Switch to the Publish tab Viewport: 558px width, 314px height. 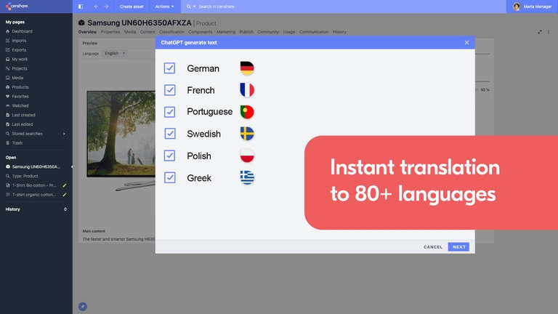click(x=246, y=32)
